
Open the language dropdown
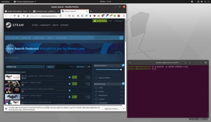click(x=119, y=21)
